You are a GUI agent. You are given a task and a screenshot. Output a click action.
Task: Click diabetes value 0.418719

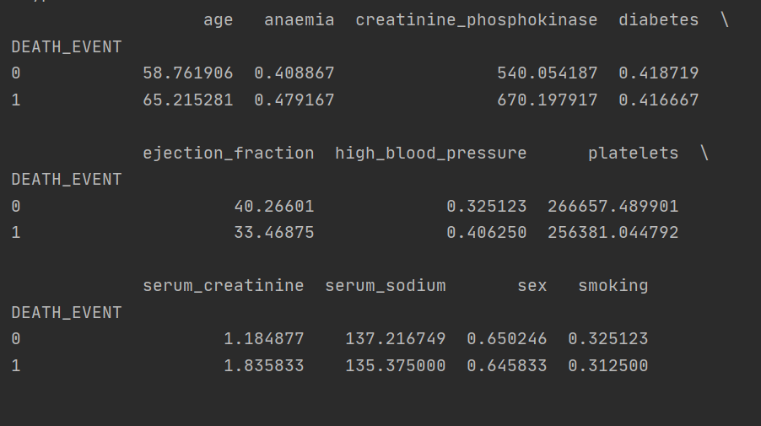tap(659, 73)
